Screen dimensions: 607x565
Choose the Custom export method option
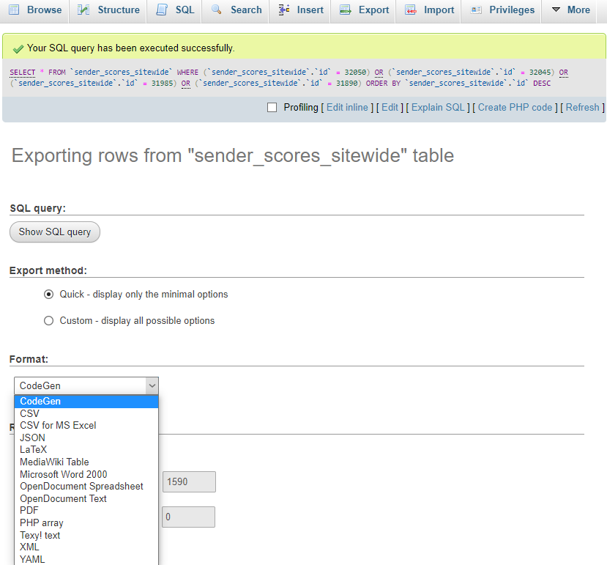48,320
